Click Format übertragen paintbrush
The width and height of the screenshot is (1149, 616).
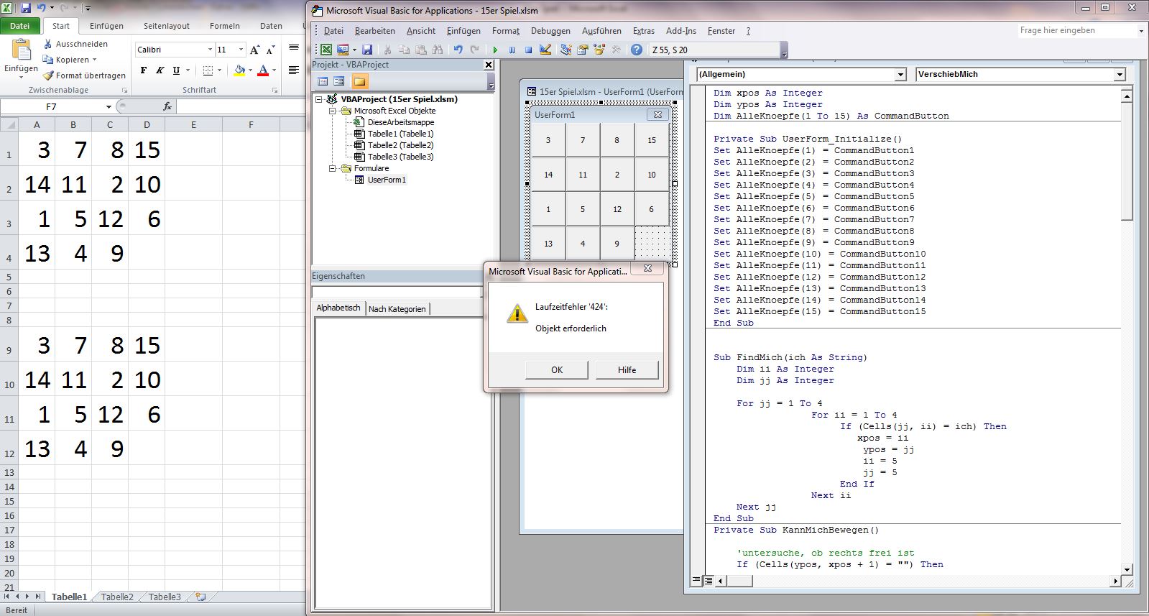click(x=84, y=75)
